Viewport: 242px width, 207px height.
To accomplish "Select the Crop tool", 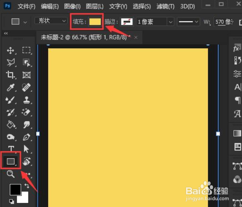I will pos(10,75).
